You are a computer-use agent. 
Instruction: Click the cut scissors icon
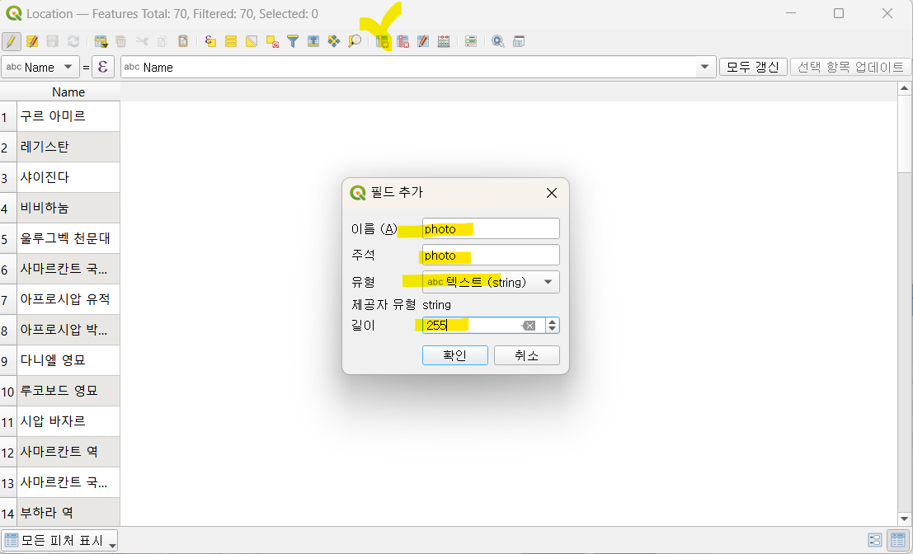pyautogui.click(x=142, y=41)
